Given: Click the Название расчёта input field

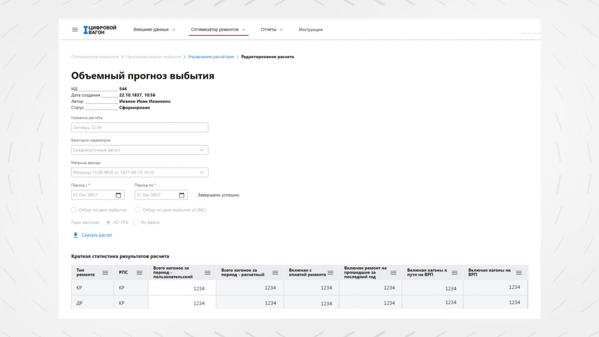Looking at the screenshot, I should pos(139,128).
